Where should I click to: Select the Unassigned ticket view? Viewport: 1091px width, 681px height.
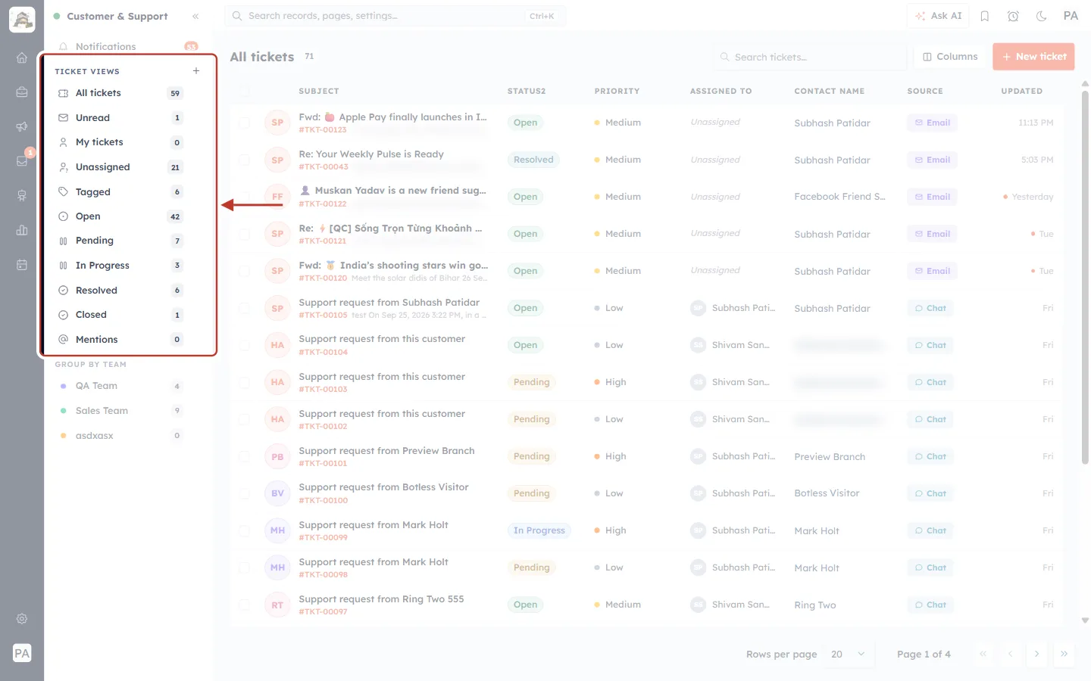(x=121, y=167)
